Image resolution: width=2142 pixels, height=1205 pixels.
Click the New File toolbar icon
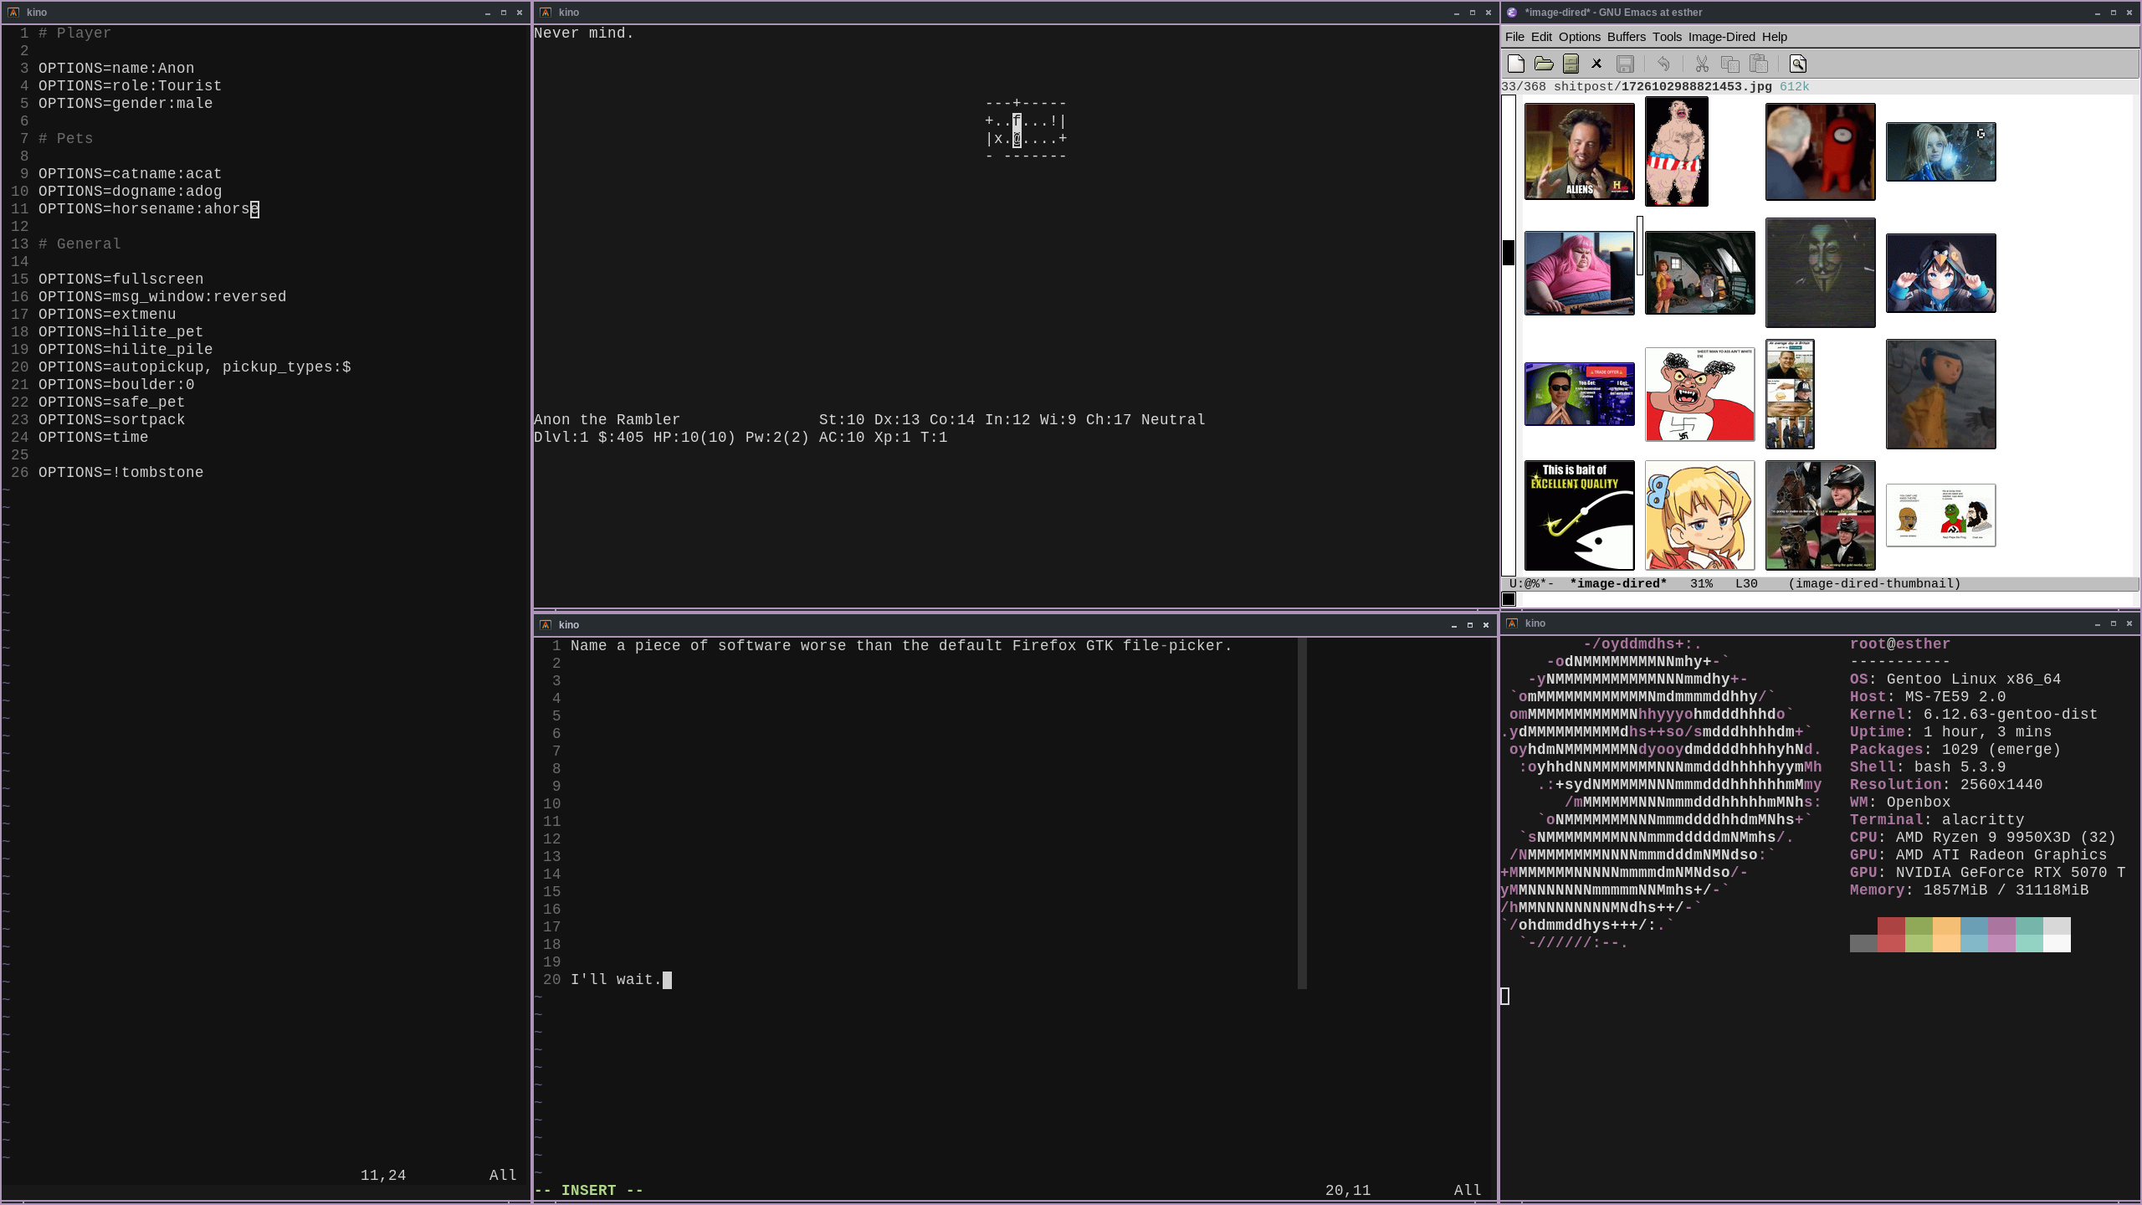(x=1515, y=64)
